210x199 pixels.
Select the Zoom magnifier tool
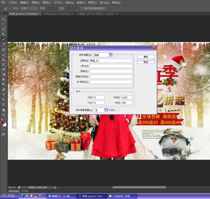4,115
